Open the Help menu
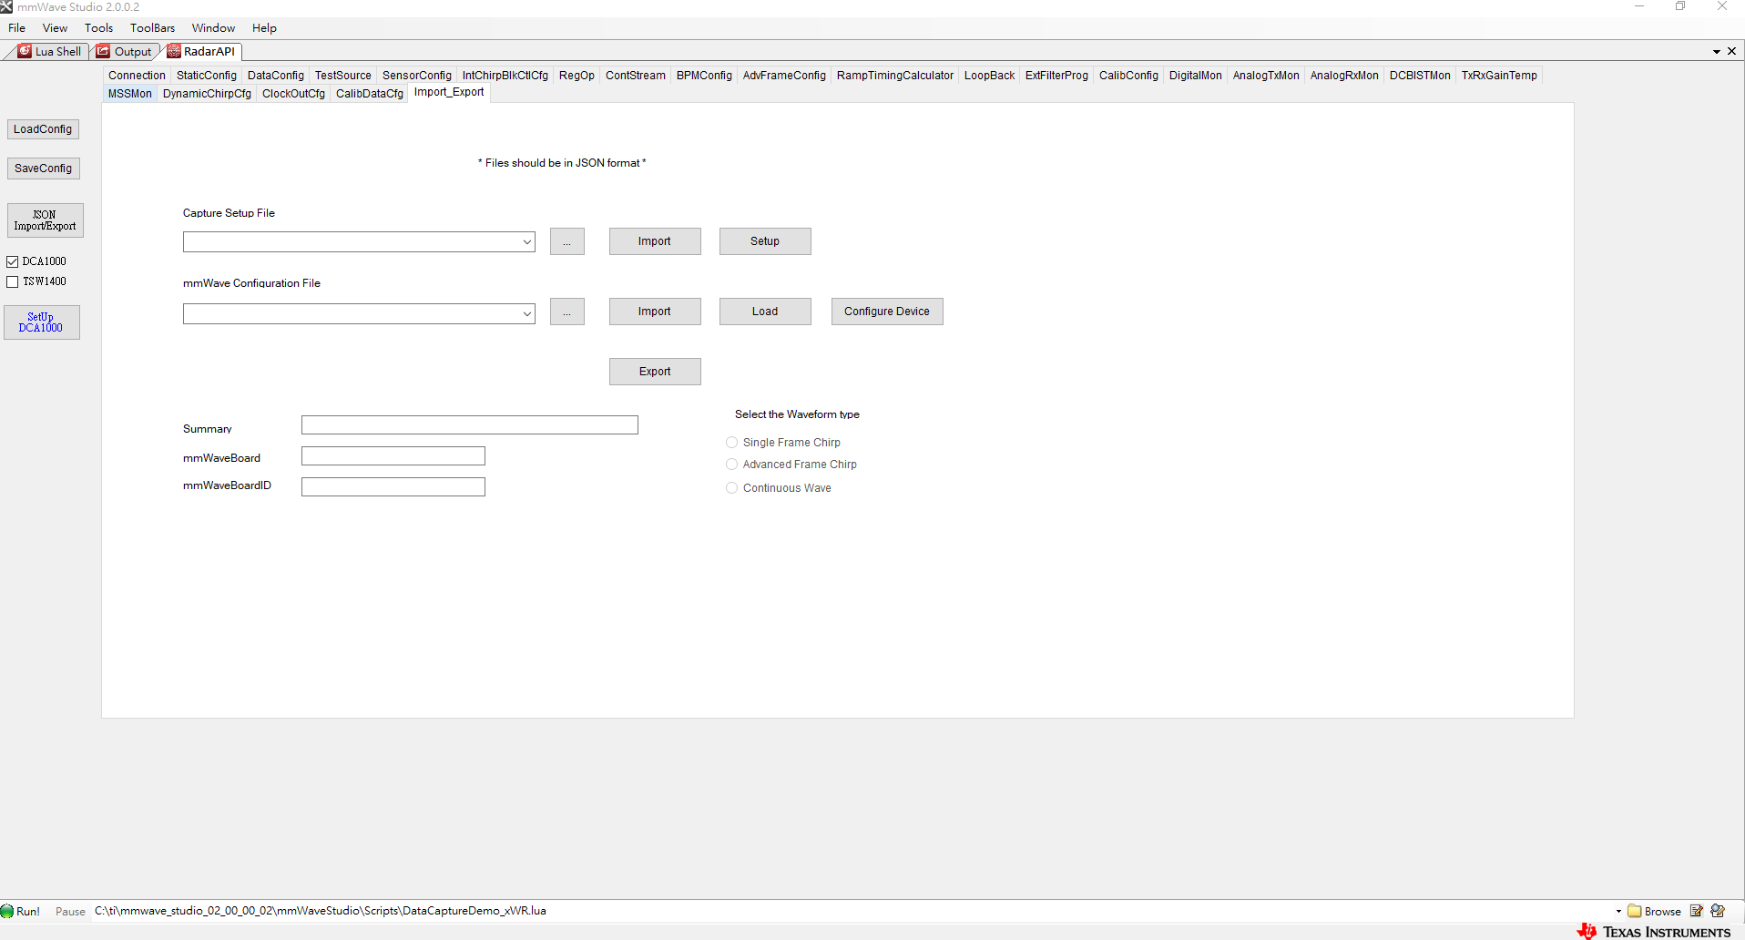Image resolution: width=1745 pixels, height=940 pixels. click(265, 28)
